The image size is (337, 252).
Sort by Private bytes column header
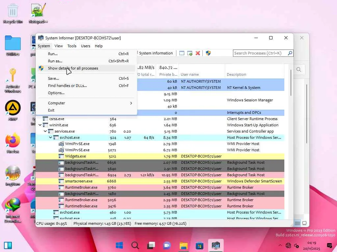[x=168, y=74]
